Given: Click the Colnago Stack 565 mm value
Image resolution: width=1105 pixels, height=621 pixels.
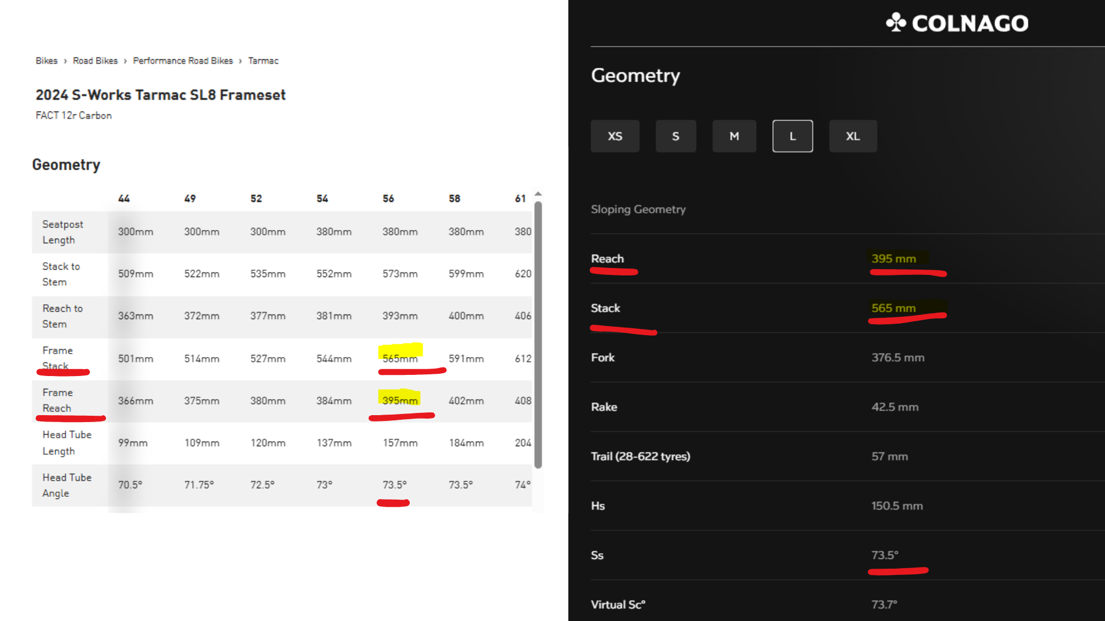Looking at the screenshot, I should 893,308.
